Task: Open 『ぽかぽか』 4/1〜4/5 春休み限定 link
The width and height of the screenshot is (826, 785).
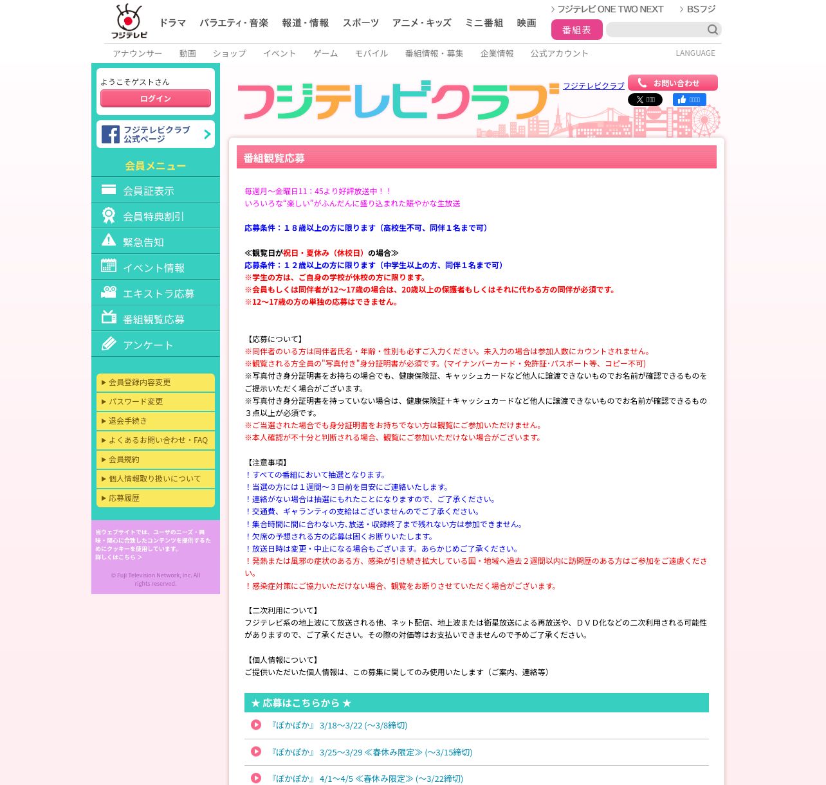Action: tap(366, 779)
